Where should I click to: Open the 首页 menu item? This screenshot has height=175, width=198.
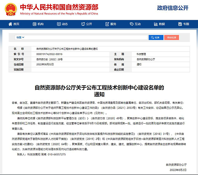point(14,24)
